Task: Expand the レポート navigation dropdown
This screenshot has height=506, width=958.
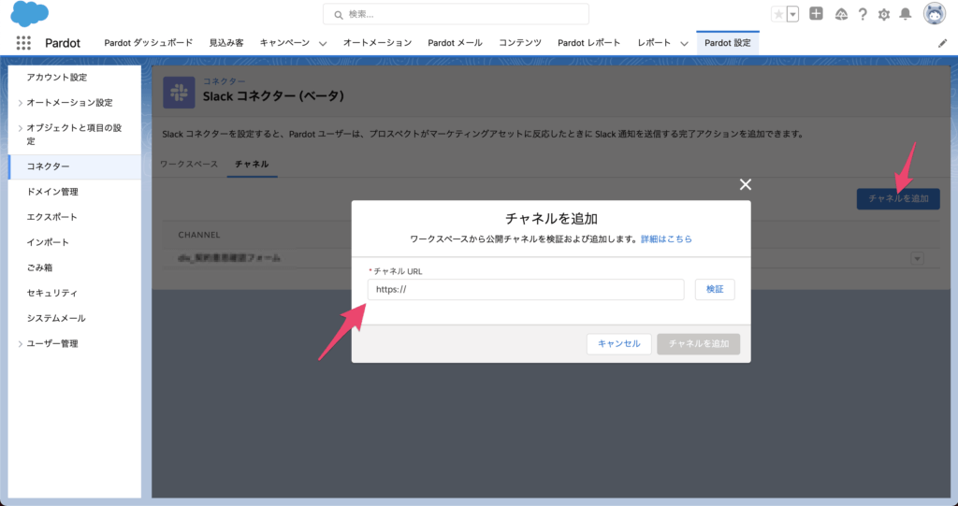Action: click(x=685, y=44)
